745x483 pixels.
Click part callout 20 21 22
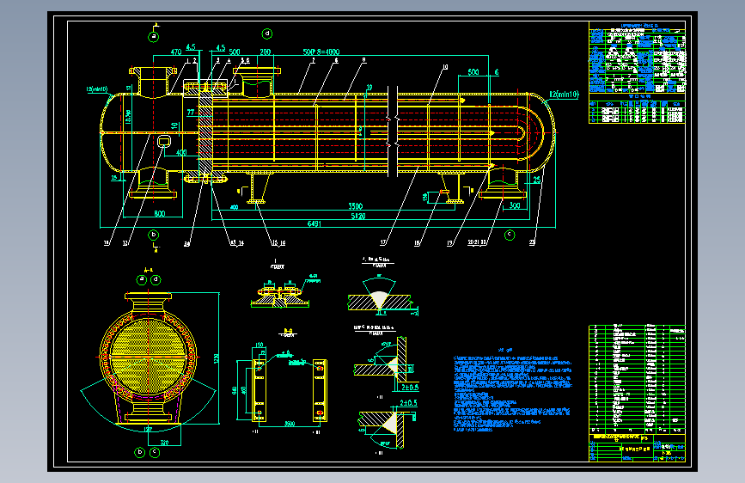click(477, 242)
